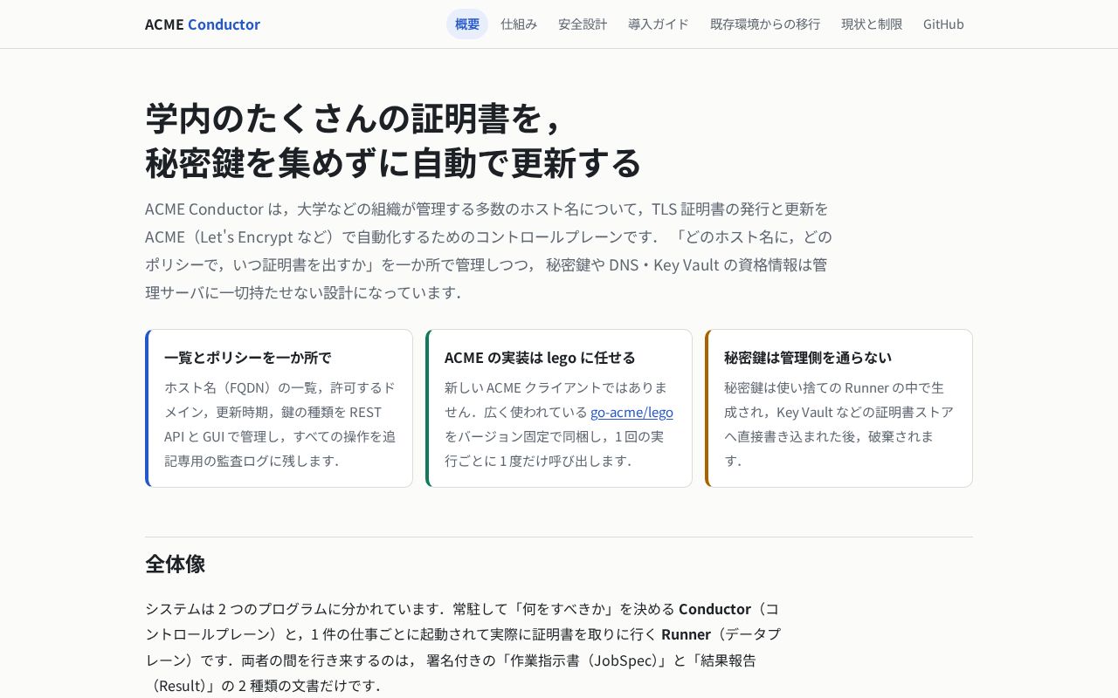Viewport: 1118px width, 698px height.
Task: Go to 現状と制限 in the nav bar
Action: click(872, 24)
